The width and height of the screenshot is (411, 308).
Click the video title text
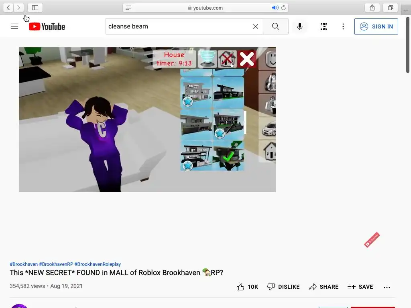tap(116, 273)
